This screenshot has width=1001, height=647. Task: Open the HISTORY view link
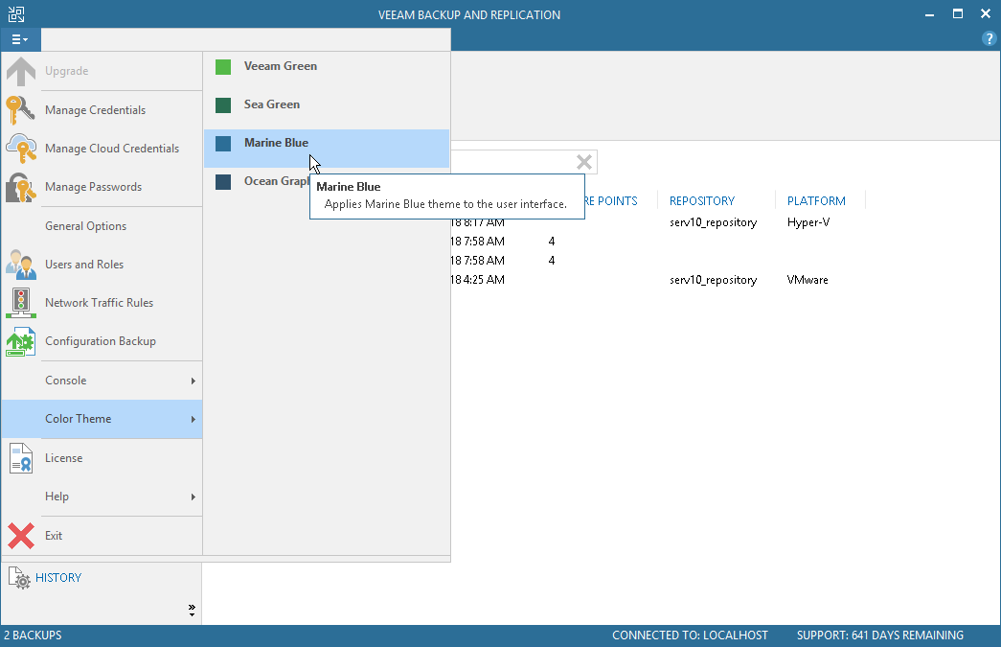tap(58, 577)
